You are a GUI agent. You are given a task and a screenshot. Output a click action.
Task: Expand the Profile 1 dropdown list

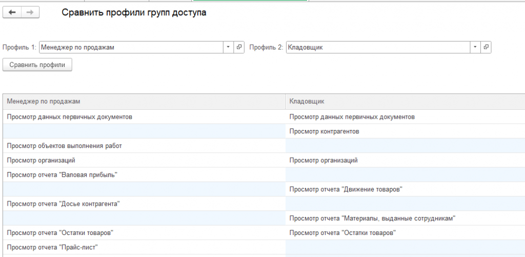228,47
